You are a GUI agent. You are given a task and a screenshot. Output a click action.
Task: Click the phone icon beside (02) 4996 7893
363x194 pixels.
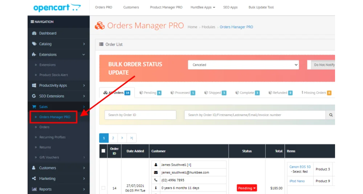156,180
